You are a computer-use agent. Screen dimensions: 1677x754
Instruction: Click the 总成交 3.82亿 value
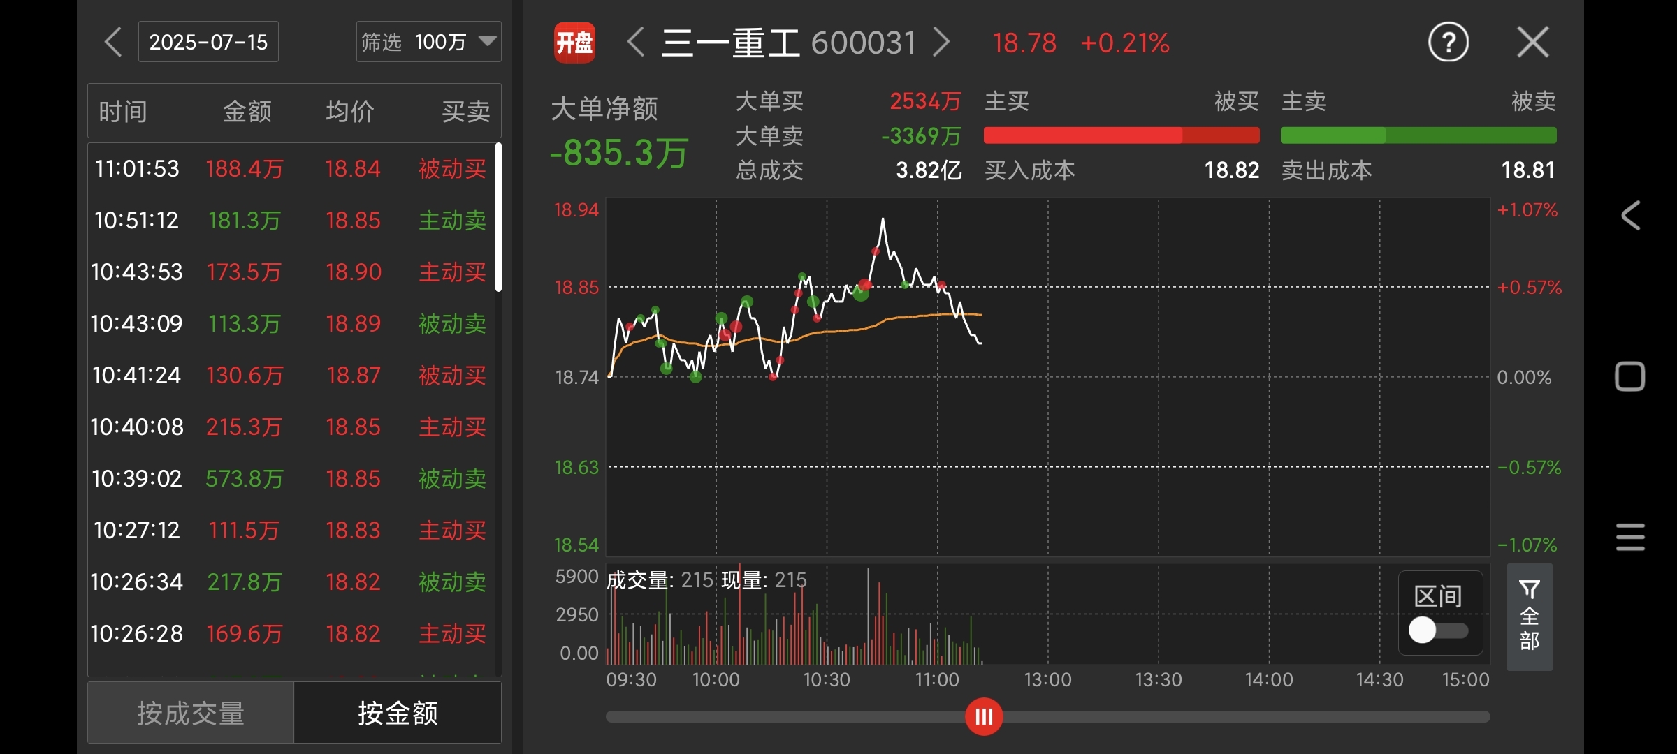click(929, 170)
